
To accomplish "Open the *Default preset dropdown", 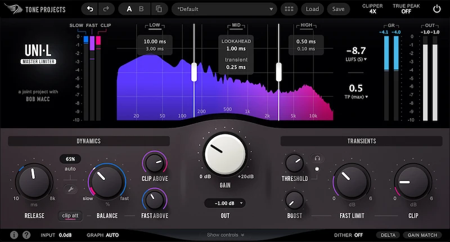I will (x=224, y=9).
